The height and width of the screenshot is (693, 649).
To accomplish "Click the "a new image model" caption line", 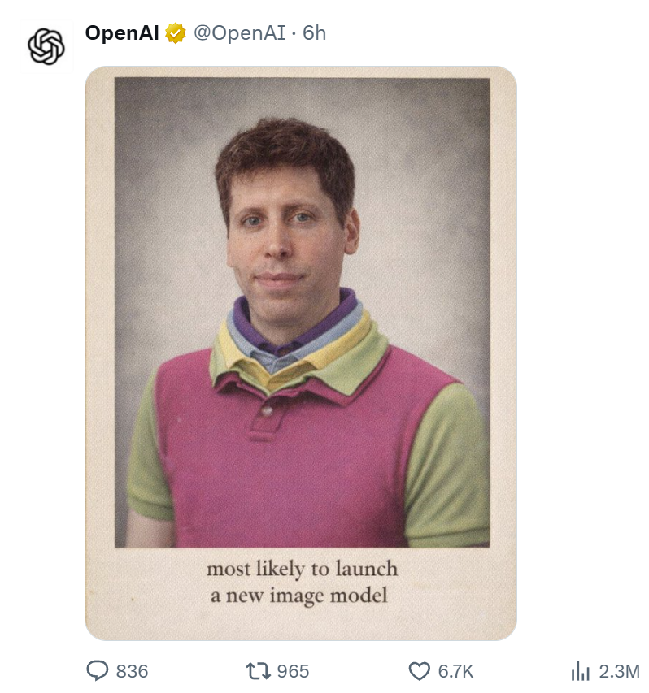I will coord(299,596).
